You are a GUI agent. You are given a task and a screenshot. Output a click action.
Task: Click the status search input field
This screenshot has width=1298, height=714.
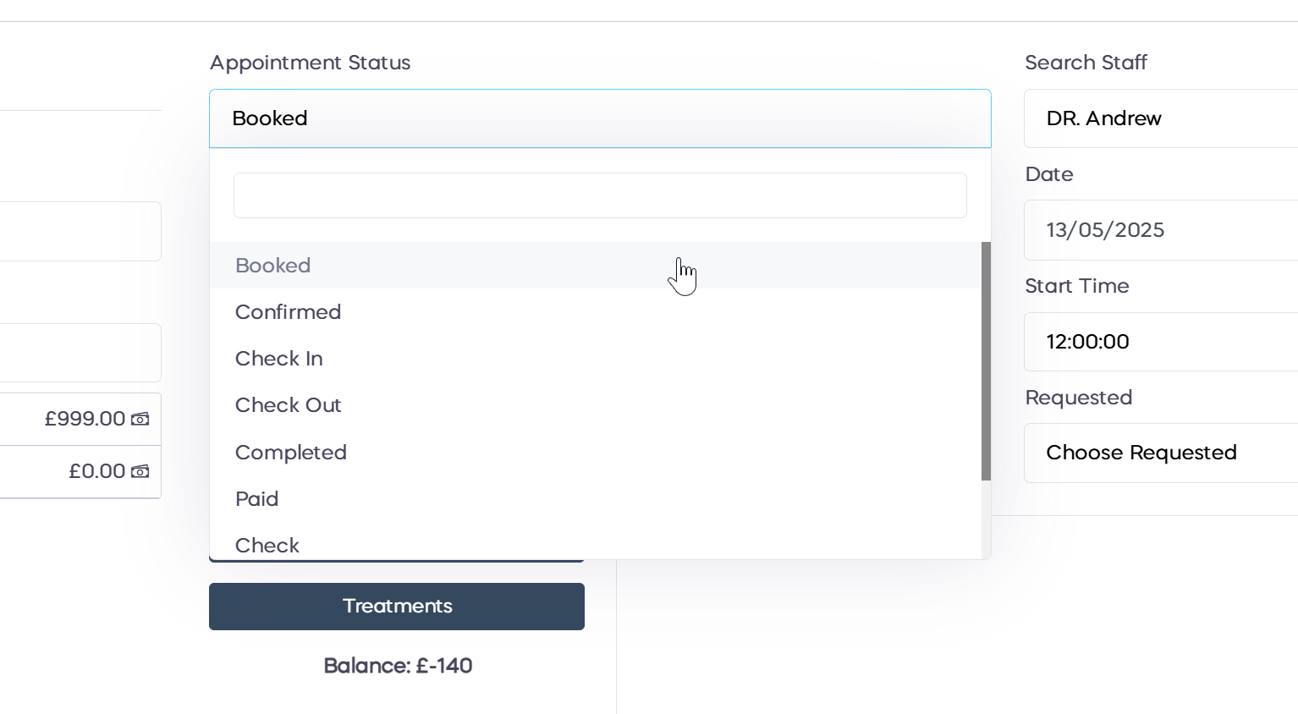point(600,195)
